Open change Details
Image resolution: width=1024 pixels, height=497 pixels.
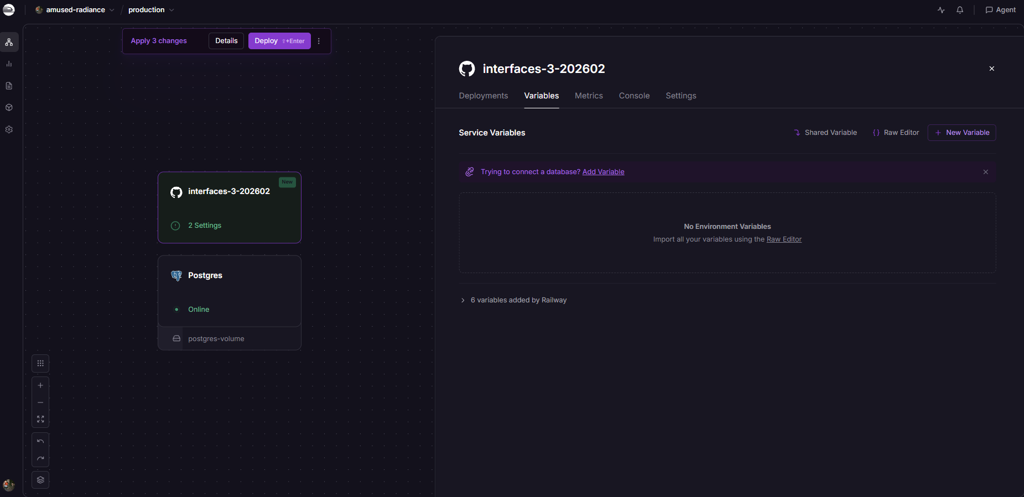click(x=226, y=41)
